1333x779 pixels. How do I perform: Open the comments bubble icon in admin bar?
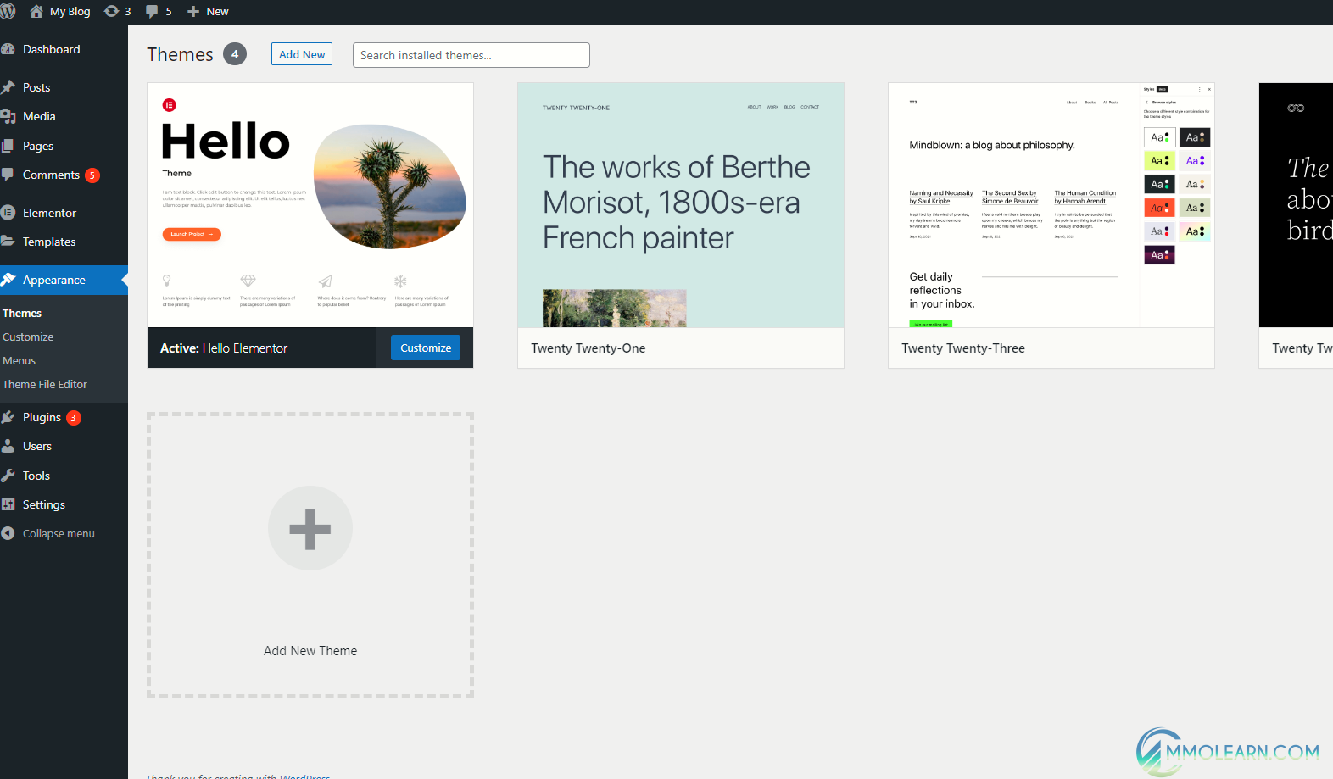coord(152,11)
